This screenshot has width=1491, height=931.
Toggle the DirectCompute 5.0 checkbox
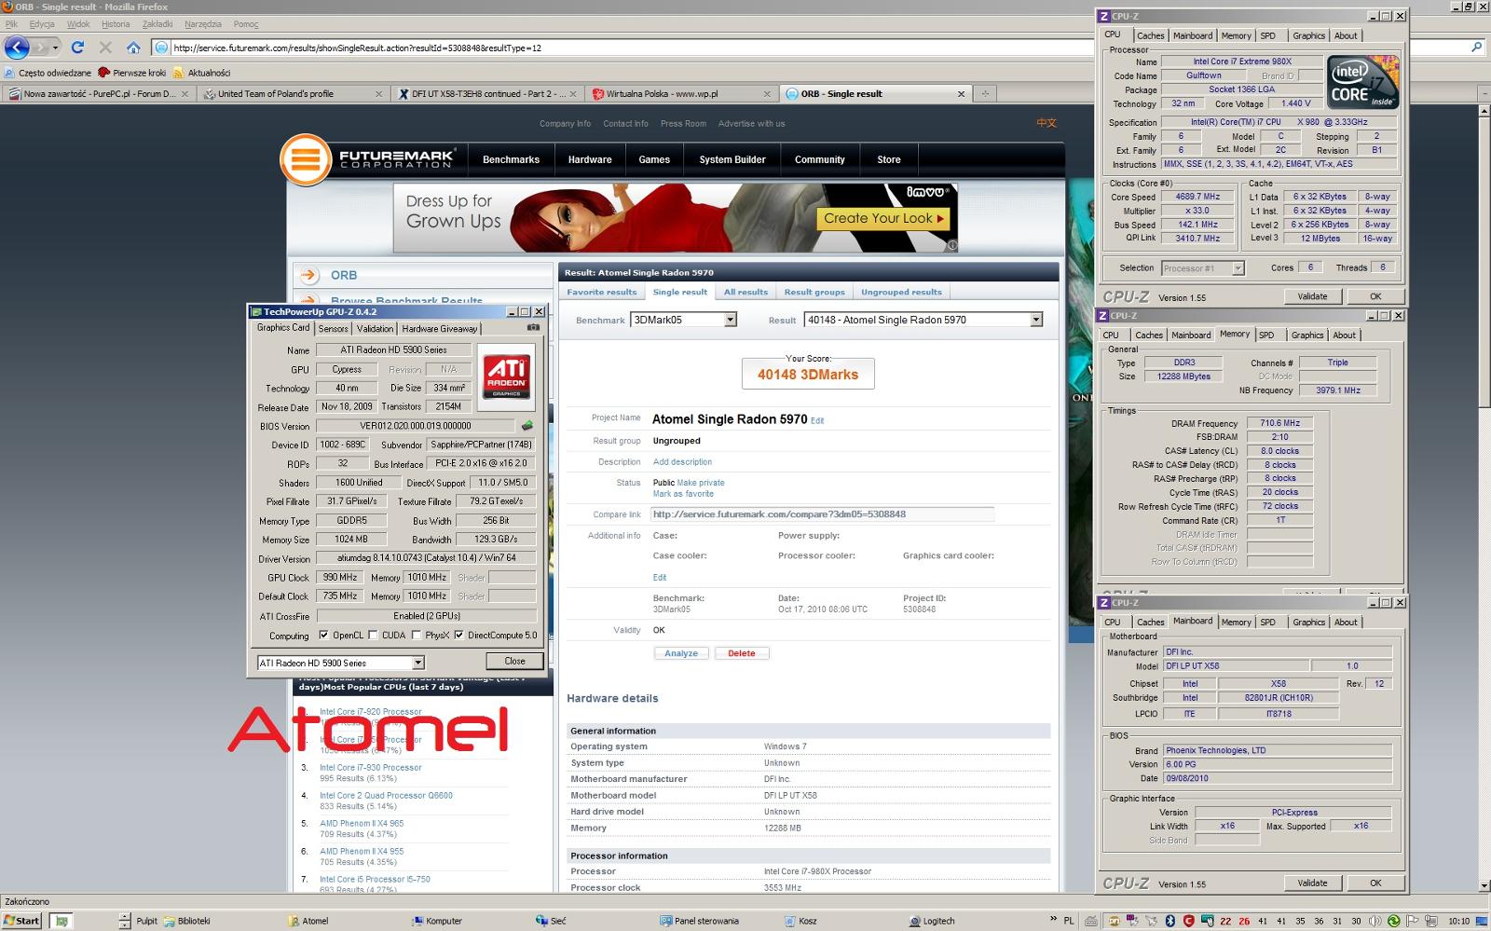[x=458, y=636]
